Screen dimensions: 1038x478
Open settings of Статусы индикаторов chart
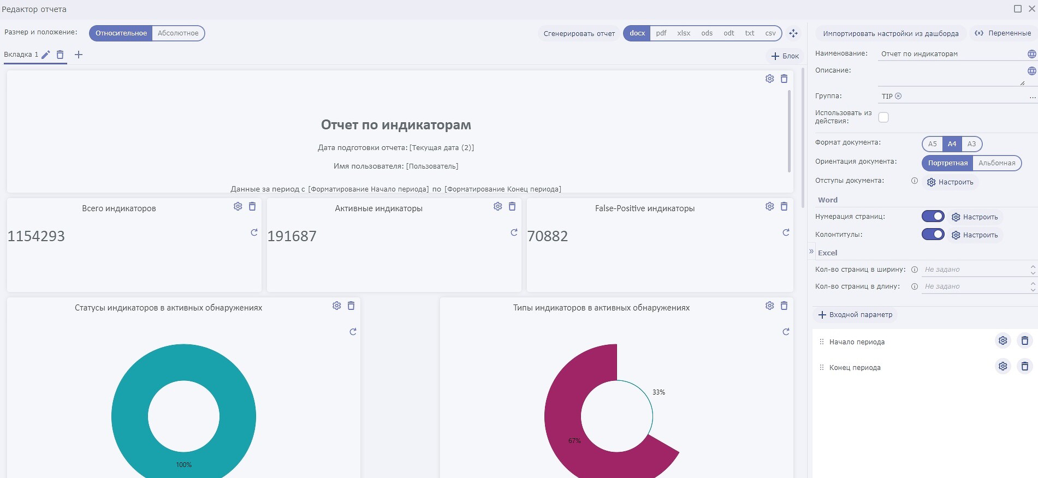[337, 306]
